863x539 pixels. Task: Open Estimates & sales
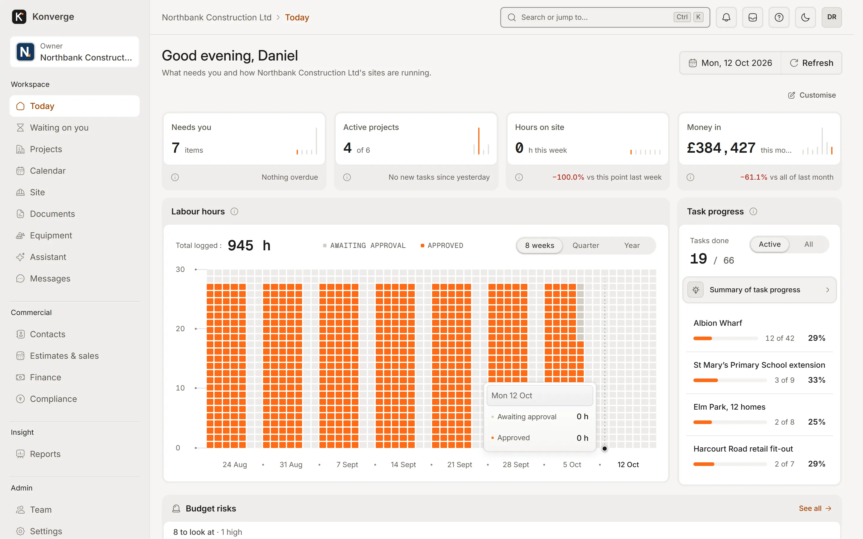75,356
